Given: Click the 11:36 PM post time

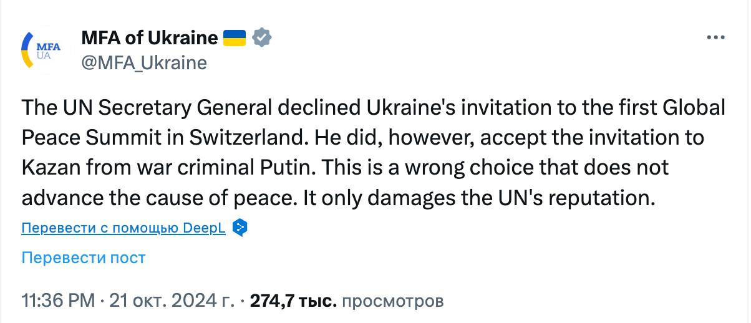Looking at the screenshot, I should click(x=59, y=301).
